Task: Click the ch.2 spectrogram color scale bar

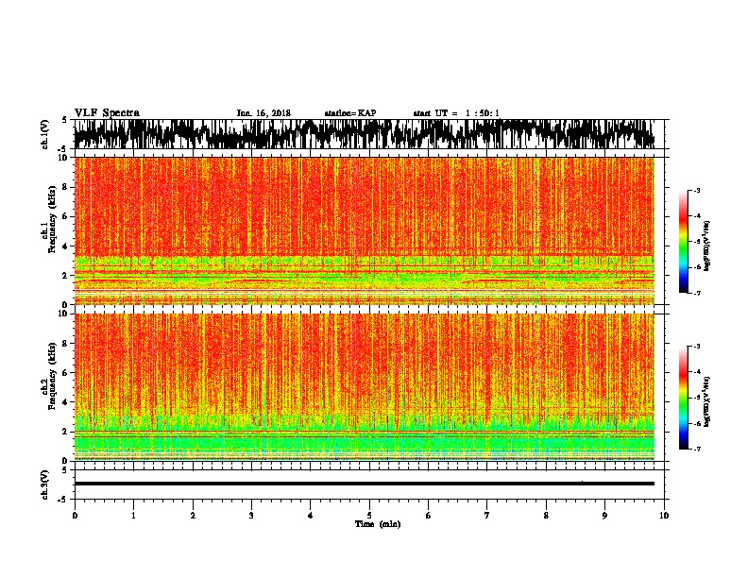Action: tap(683, 398)
